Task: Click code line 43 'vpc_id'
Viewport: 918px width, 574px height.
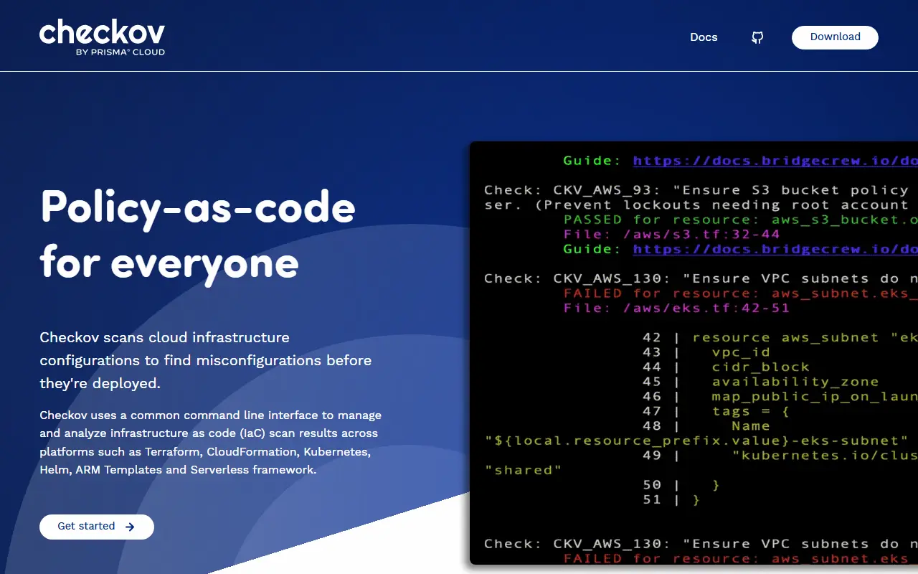Action: click(x=706, y=352)
